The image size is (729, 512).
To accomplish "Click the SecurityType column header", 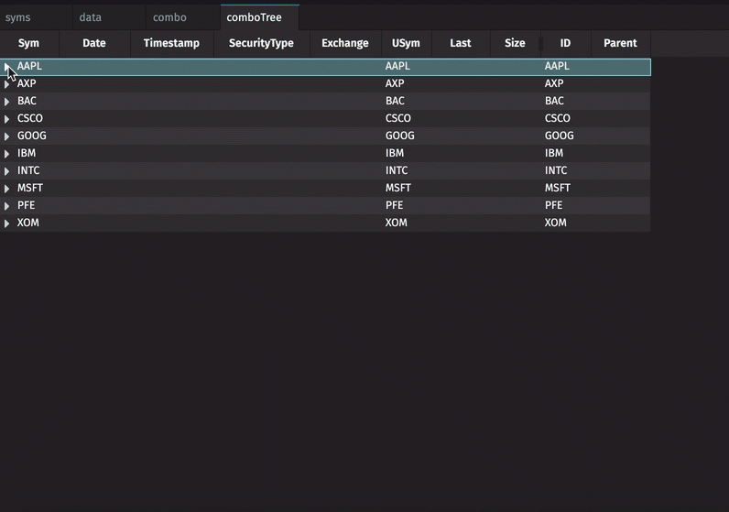I will (261, 43).
